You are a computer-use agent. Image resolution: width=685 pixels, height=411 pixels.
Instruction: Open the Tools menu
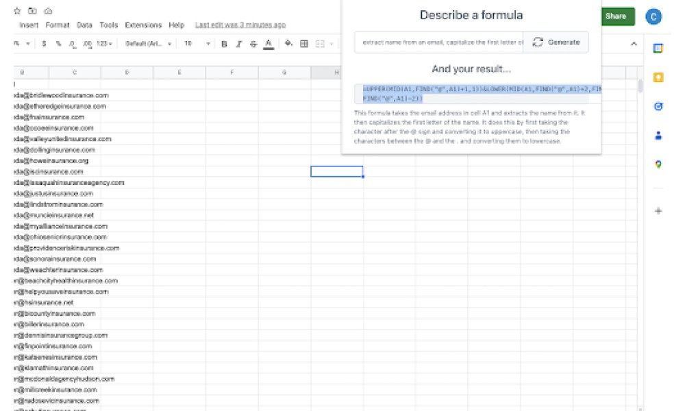(x=109, y=25)
